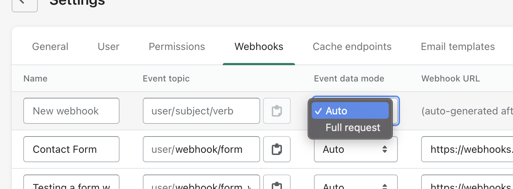
Task: Click the paste icon in the new webhook row
Action: (277, 111)
